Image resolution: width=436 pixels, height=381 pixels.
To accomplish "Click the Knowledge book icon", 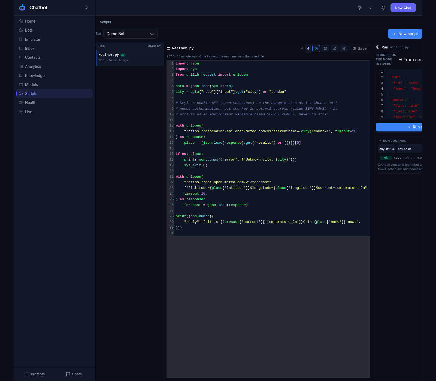I will [x=21, y=76].
